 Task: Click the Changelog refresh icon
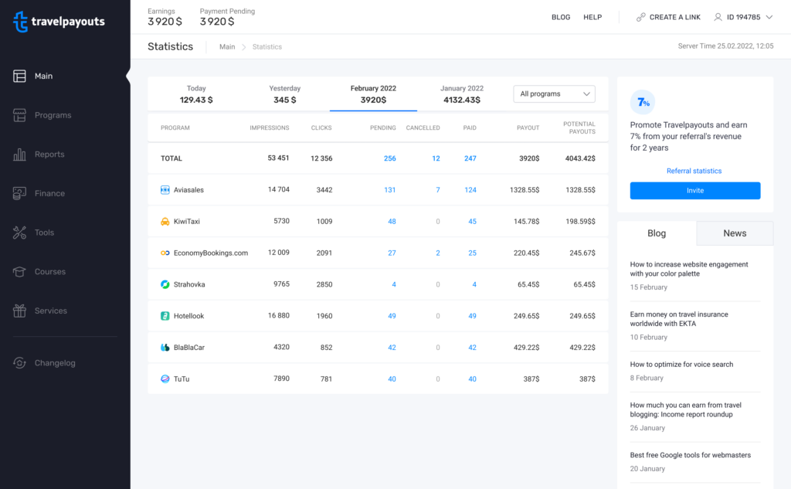[x=20, y=363]
